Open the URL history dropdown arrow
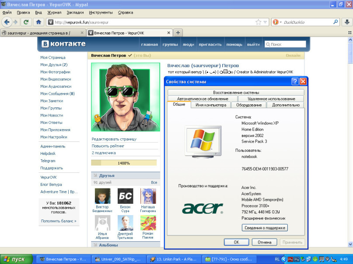Image resolution: width=353 pixels, height=264 pixels. 265,22
